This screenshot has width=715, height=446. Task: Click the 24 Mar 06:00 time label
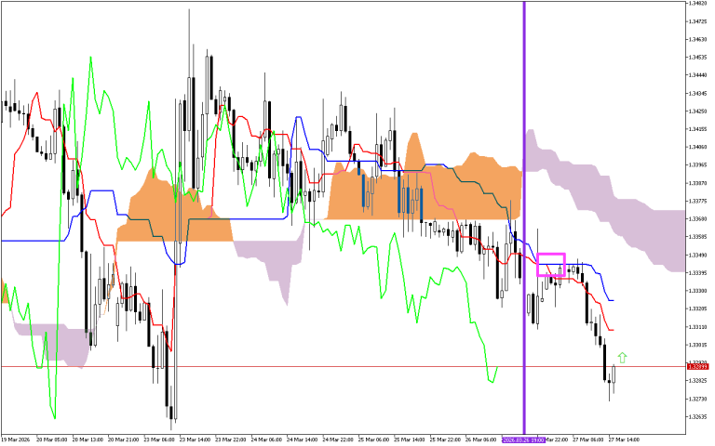267,440
